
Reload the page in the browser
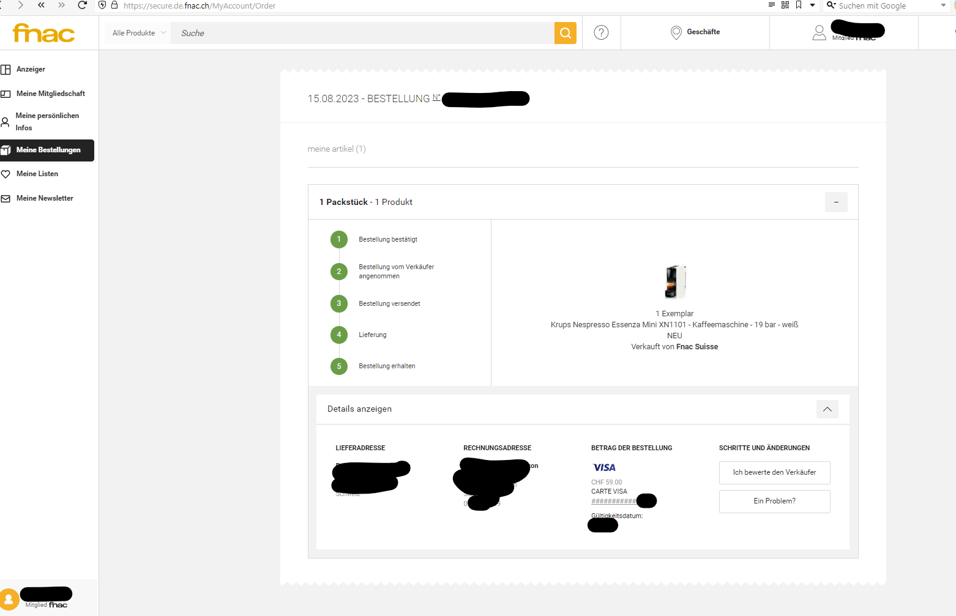[x=83, y=5]
